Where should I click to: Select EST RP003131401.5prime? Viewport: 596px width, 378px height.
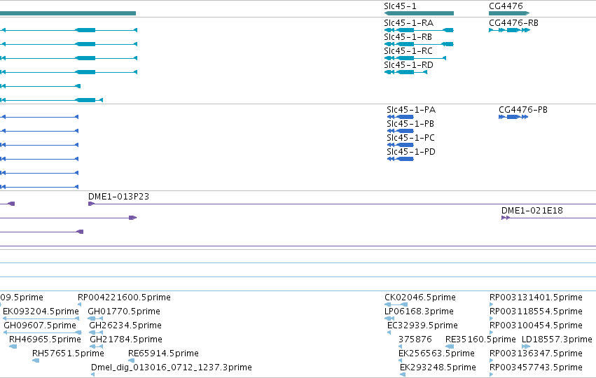pos(536,297)
